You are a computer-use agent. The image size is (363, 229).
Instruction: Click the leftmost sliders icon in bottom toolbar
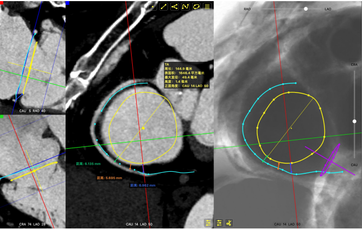click(208, 223)
